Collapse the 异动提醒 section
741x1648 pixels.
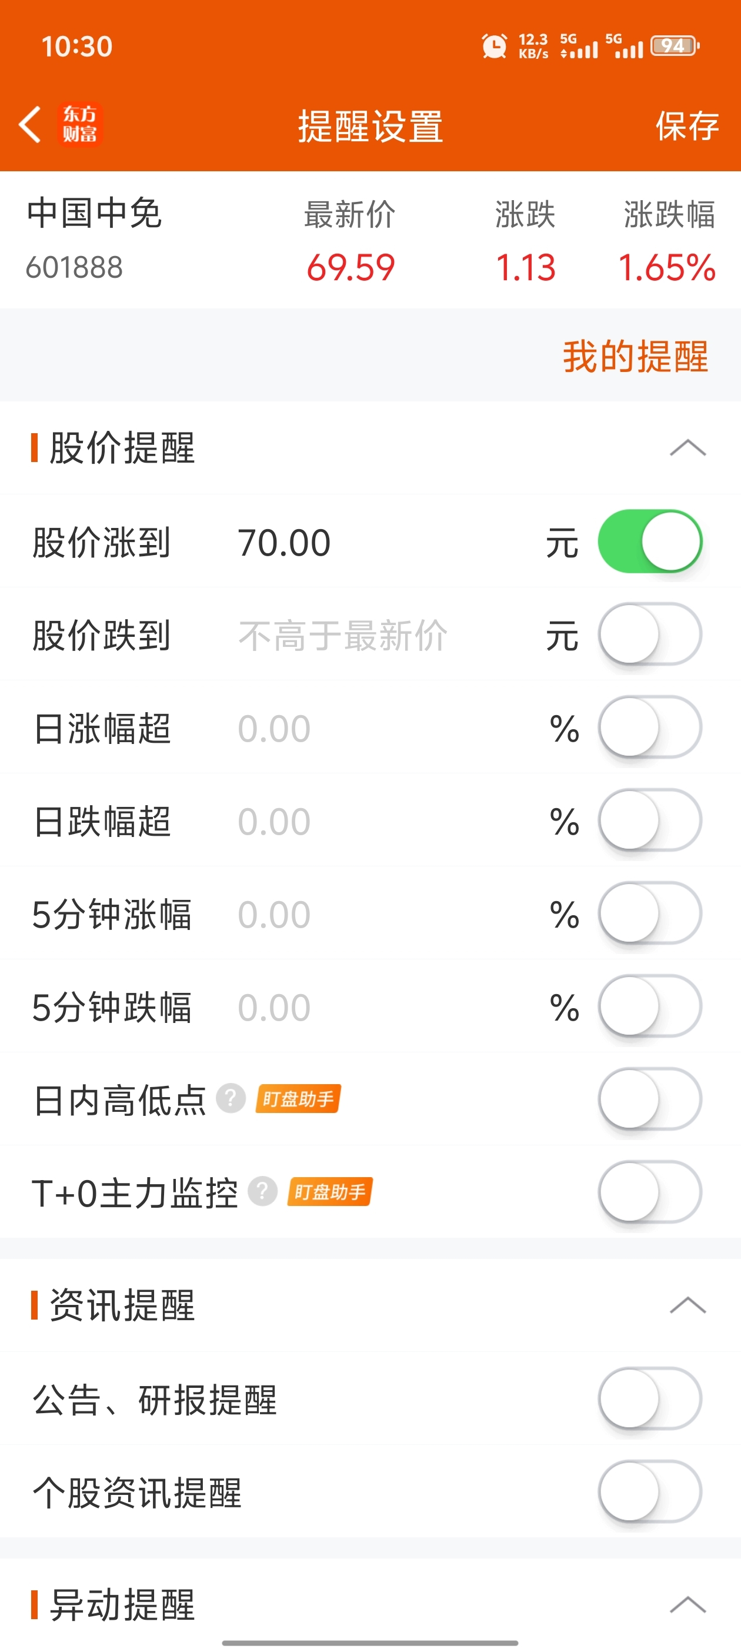click(x=687, y=1604)
